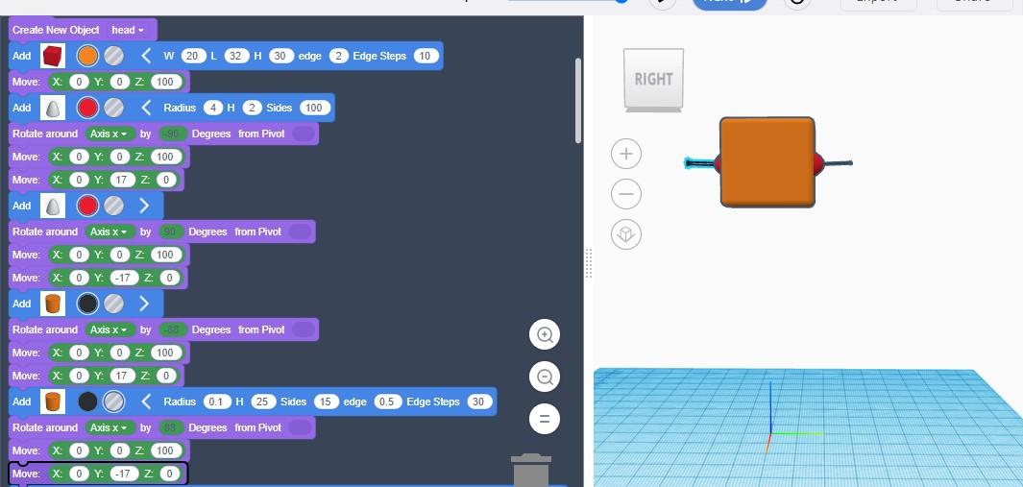Toggle hole mode in Add block with Radius 0.1
The width and height of the screenshot is (1023, 487).
[x=114, y=402]
